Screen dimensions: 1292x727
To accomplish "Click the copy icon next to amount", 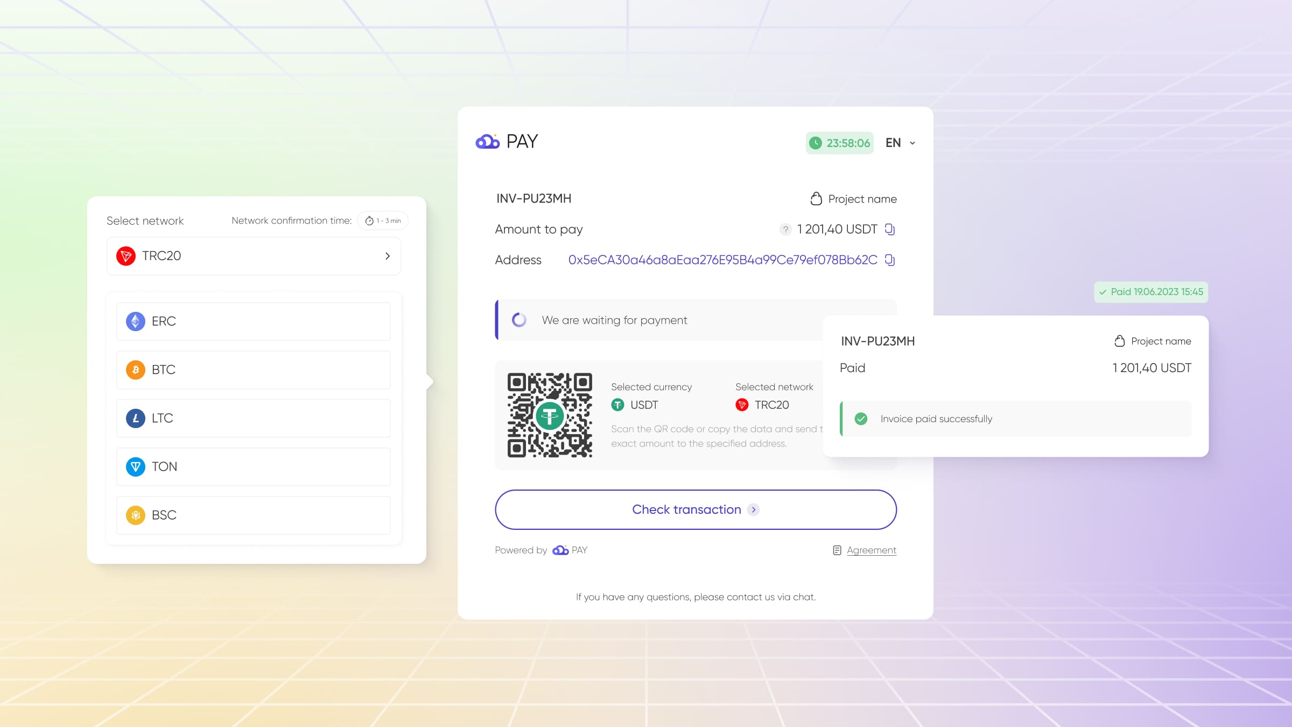I will 890,229.
